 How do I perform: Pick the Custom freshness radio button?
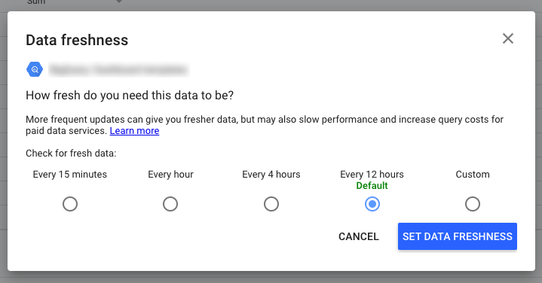coord(473,204)
